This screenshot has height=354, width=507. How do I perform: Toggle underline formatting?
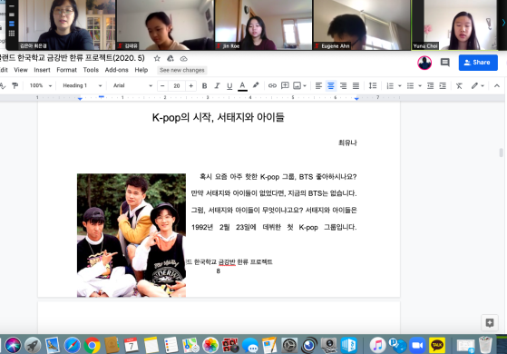coord(229,85)
